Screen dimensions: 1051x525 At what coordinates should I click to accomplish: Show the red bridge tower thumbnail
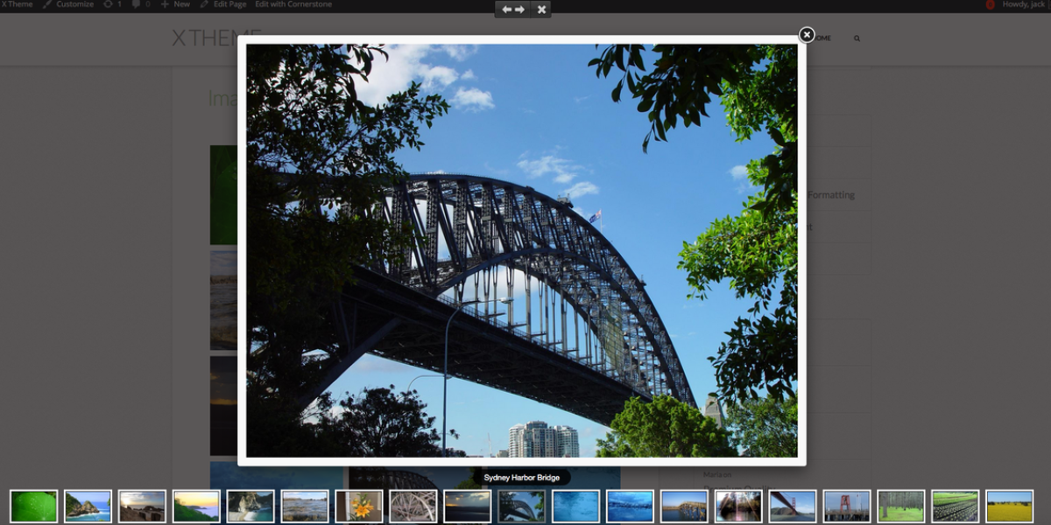click(x=848, y=507)
